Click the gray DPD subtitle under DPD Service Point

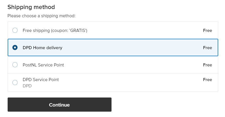[x=27, y=86]
